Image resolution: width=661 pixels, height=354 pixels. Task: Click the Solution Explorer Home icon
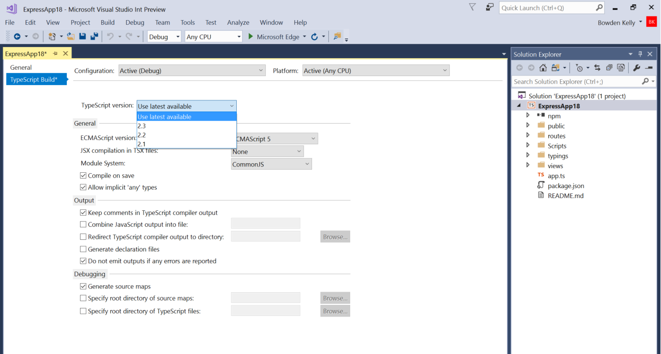tap(543, 68)
